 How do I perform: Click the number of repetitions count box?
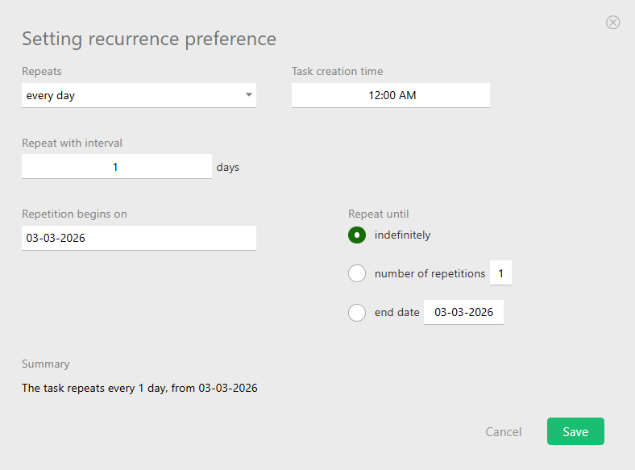tap(500, 273)
